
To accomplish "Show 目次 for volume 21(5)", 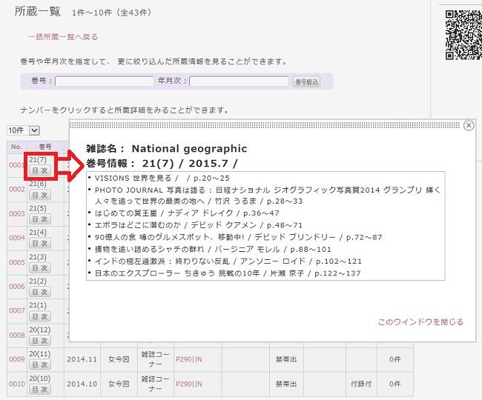I will click(x=40, y=219).
